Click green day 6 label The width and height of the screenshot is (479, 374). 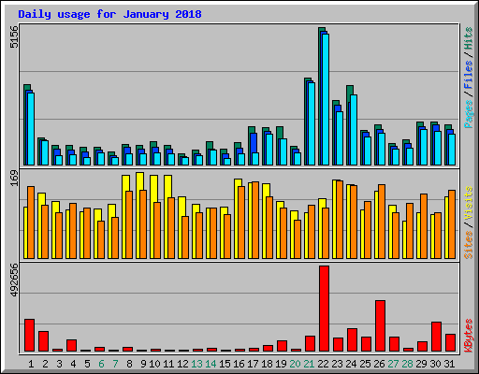tap(101, 364)
